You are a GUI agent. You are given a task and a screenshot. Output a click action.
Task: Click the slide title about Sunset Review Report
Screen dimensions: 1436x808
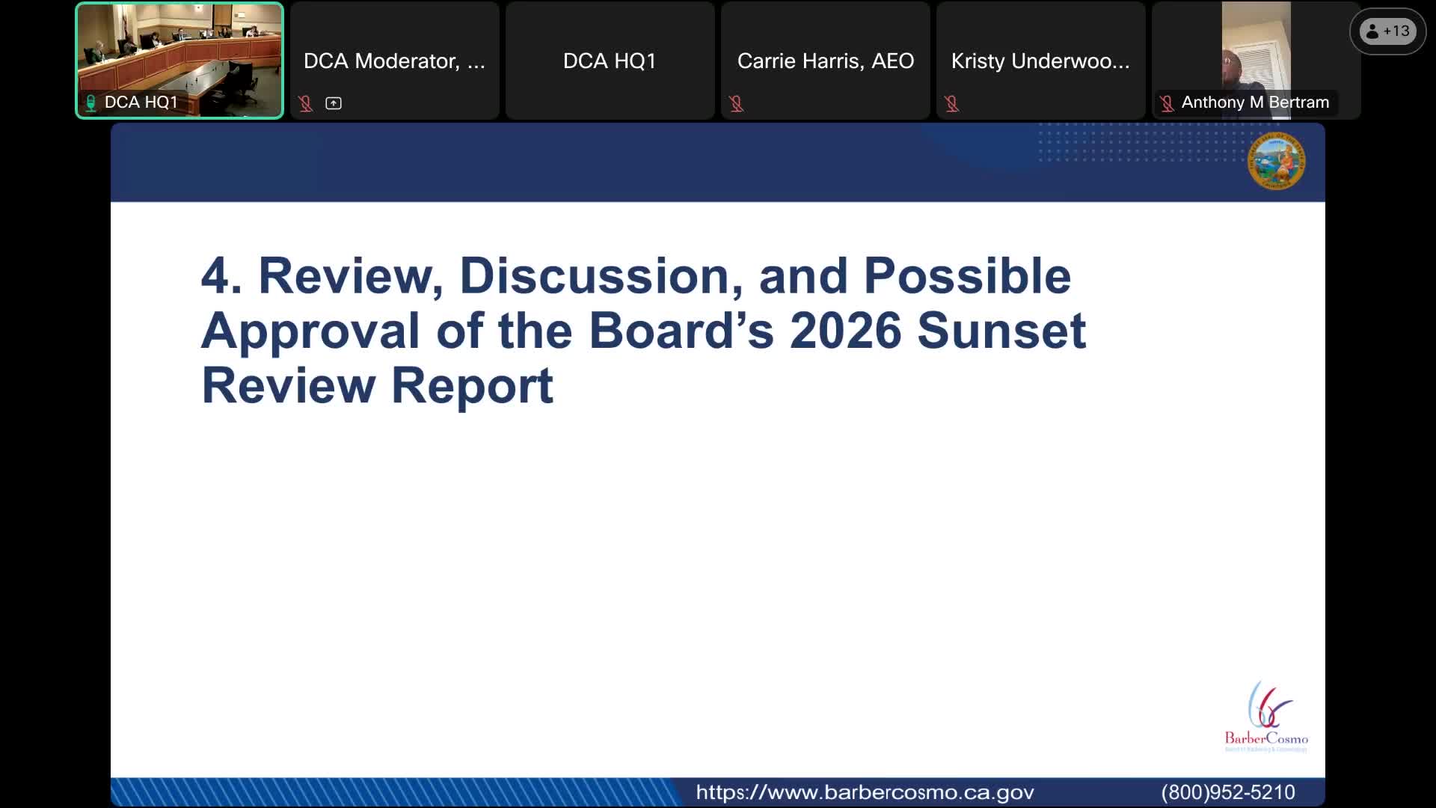click(643, 330)
